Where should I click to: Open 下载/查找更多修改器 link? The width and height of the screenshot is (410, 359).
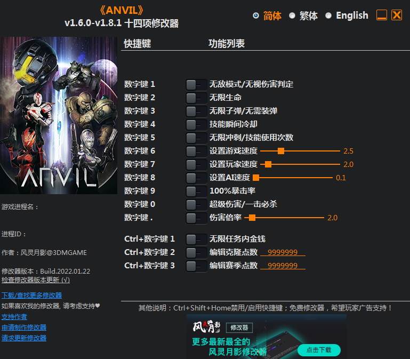[x=31, y=296]
